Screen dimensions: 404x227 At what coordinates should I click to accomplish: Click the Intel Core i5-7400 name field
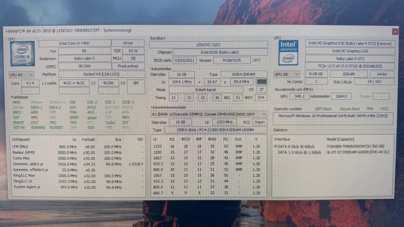74,43
